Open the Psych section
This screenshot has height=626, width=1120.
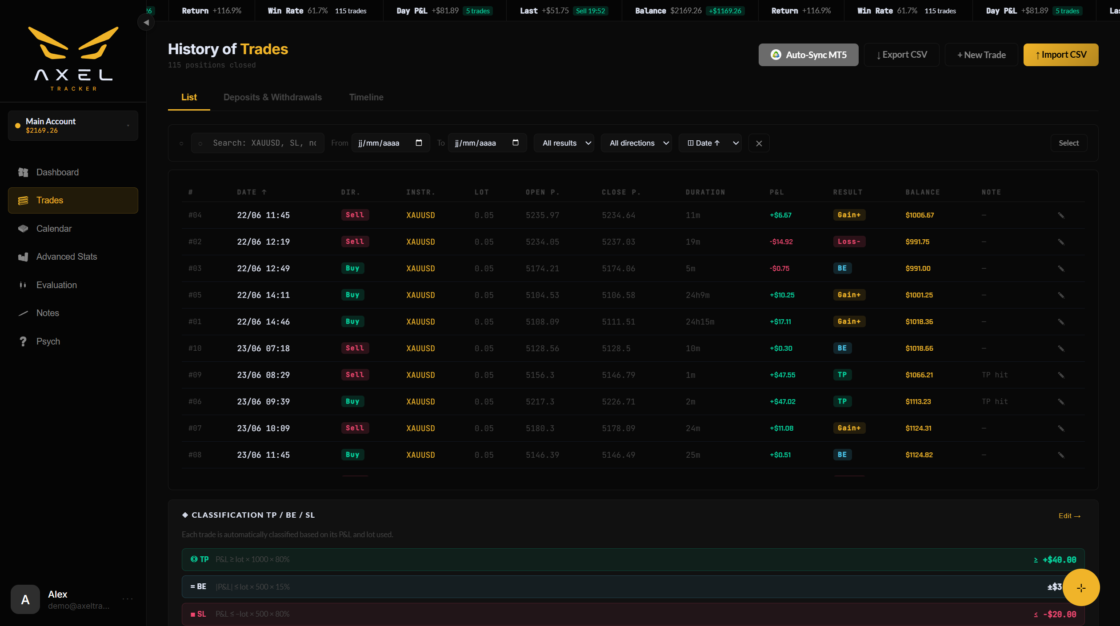(73, 341)
